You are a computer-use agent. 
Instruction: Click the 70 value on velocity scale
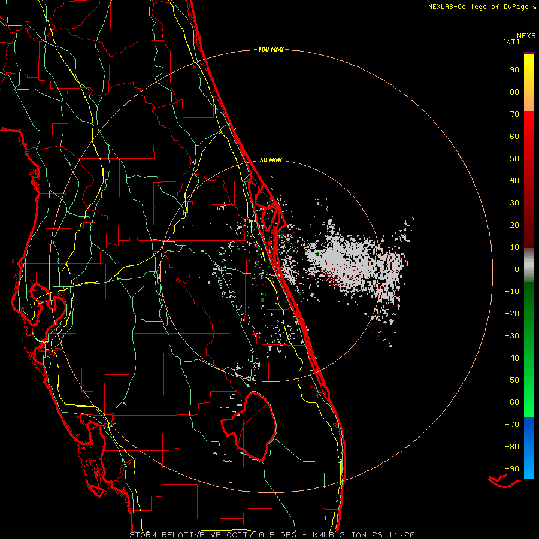point(514,114)
